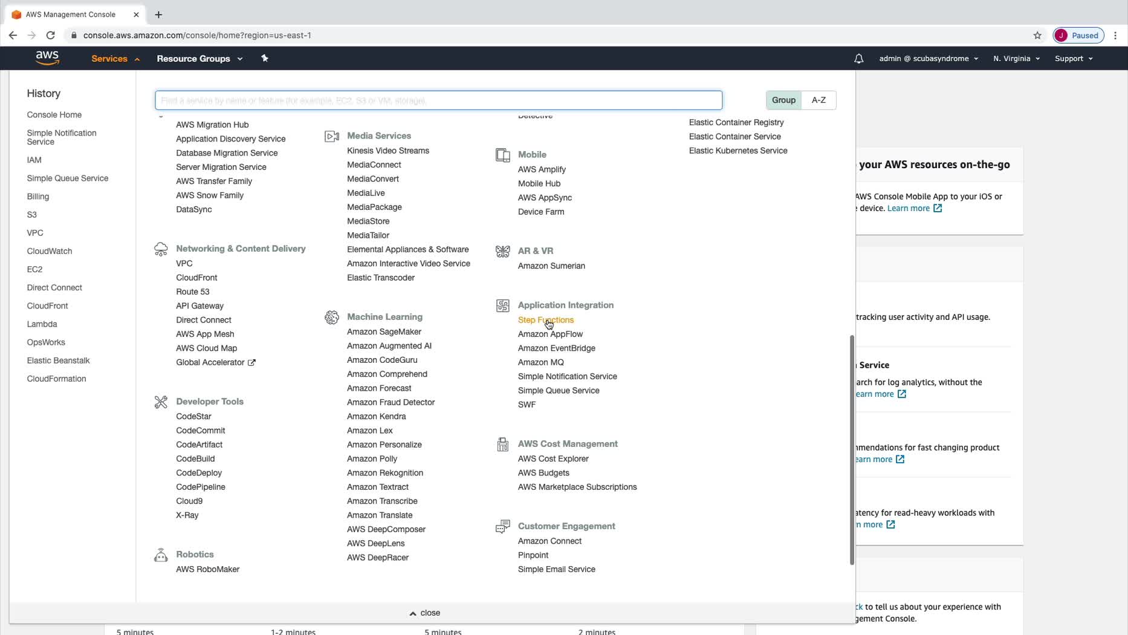Open a new browser tab
1128x635 pixels.
(x=158, y=15)
